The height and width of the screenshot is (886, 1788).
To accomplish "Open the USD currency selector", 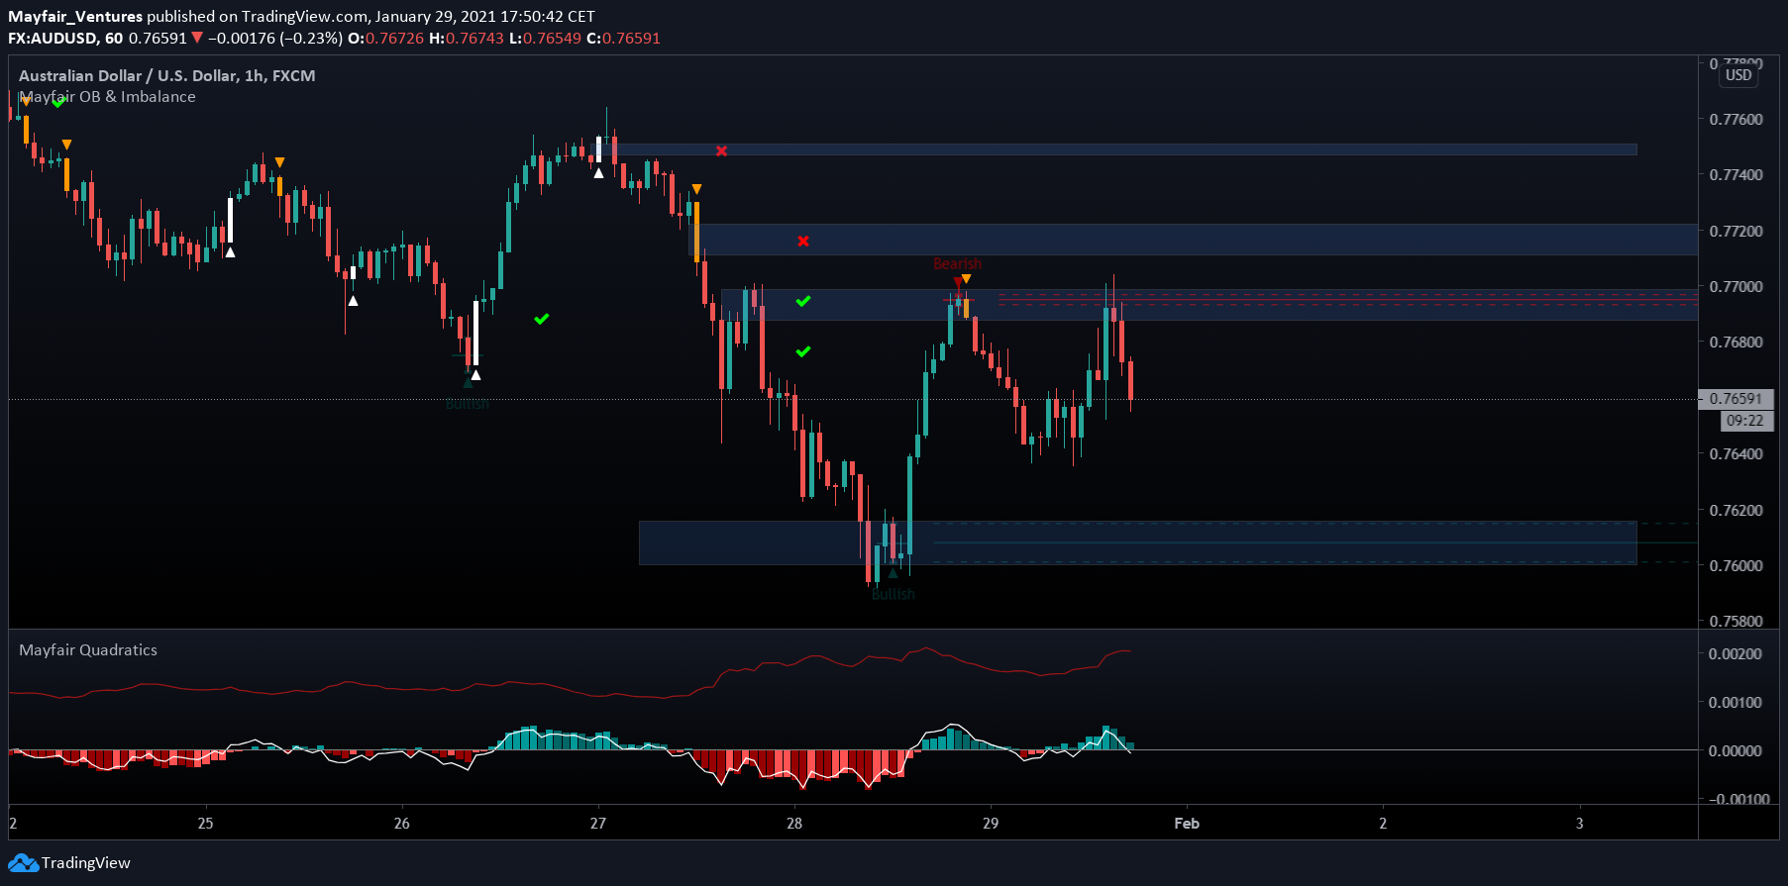I will 1738,75.
